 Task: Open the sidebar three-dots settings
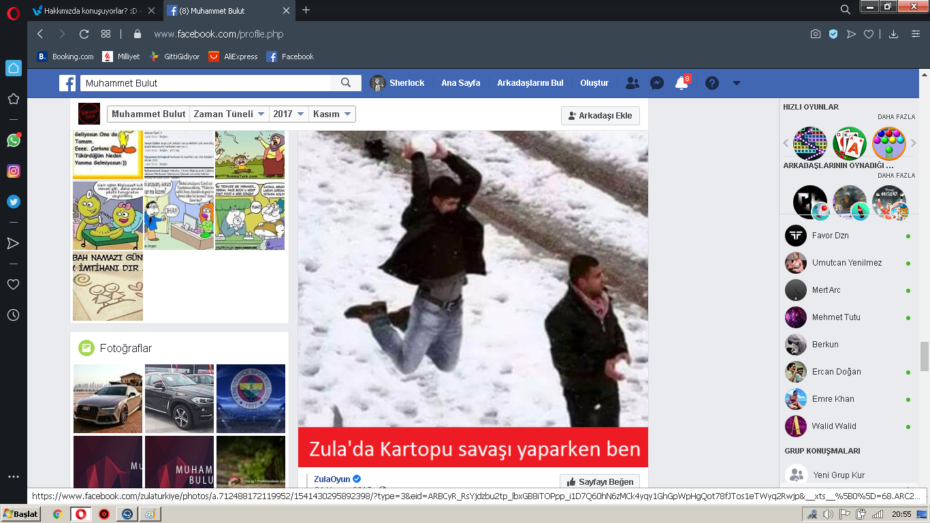(x=13, y=477)
